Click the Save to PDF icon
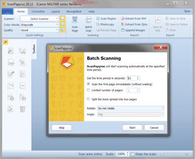Image resolution: width=195 pixels, height=159 pixels. [158, 24]
